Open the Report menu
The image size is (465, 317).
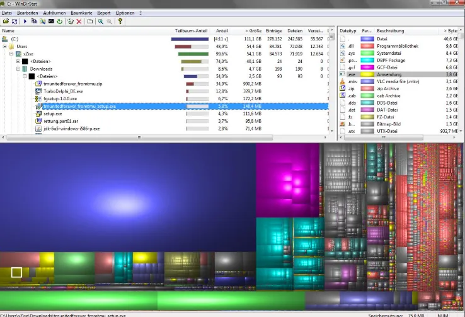pos(104,13)
